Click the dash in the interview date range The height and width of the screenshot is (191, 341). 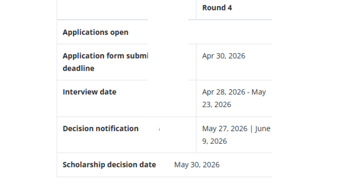(x=248, y=92)
